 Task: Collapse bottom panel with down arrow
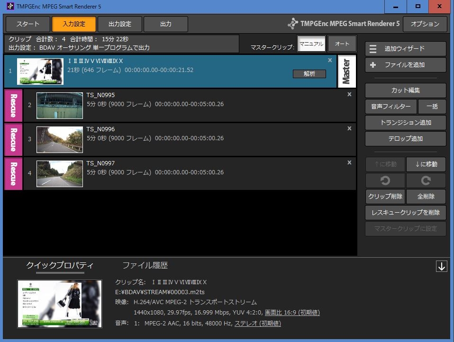pyautogui.click(x=442, y=267)
